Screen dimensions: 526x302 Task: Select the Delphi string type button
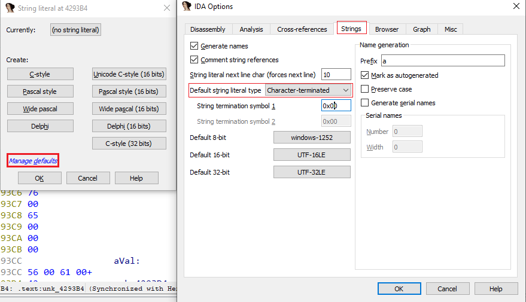point(40,126)
